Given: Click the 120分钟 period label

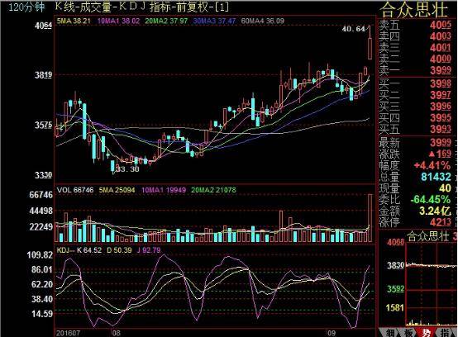Looking at the screenshot, I should [x=26, y=7].
